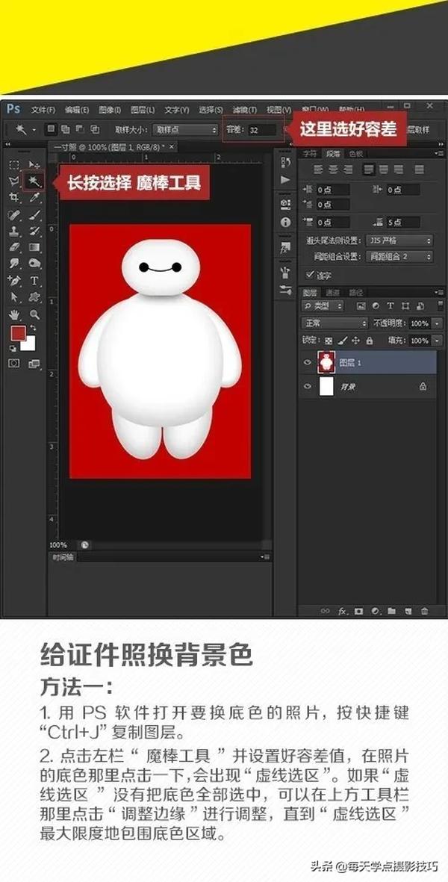448x882 pixels.
Task: Open the layer filter 类型 dropdown
Action: pos(323,306)
